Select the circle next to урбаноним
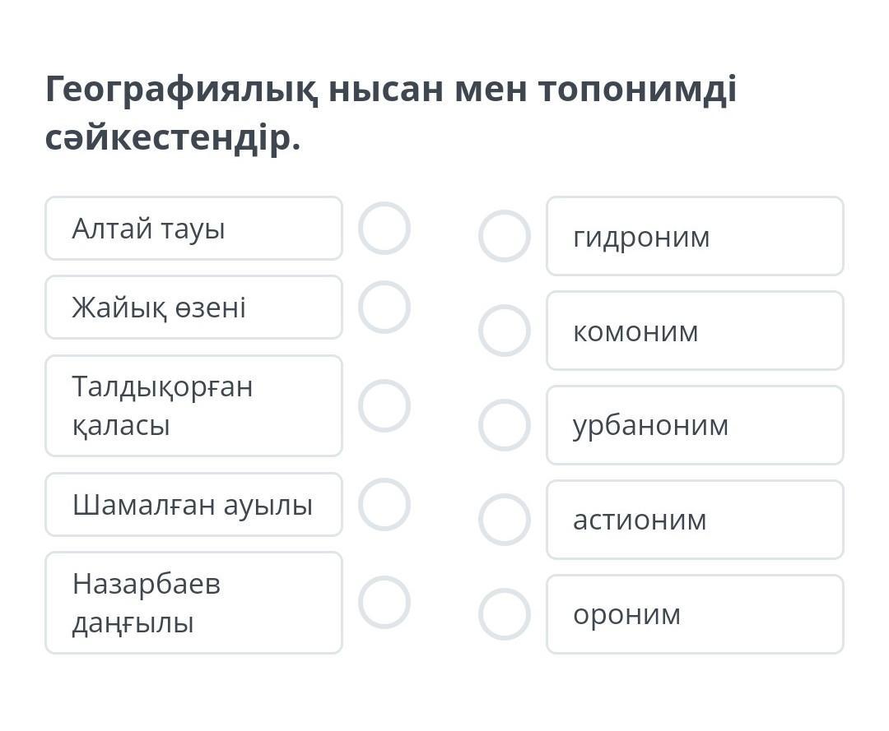Screen dimensions: 889x731 (x=504, y=425)
